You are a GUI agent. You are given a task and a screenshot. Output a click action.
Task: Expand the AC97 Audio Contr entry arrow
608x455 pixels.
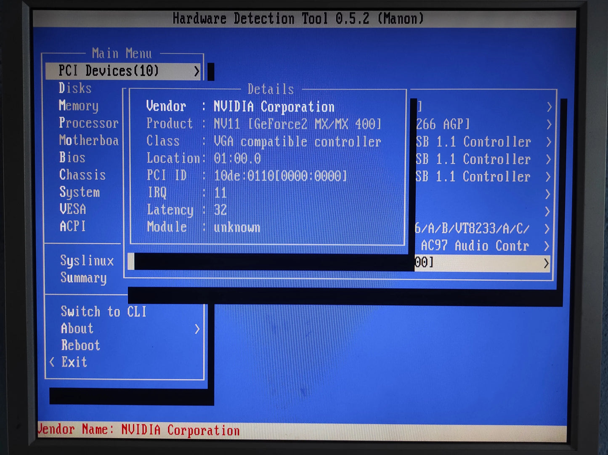pyautogui.click(x=547, y=246)
